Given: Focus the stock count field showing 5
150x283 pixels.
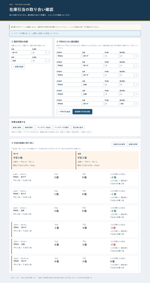Looking at the screenshot, I should tap(39, 53).
